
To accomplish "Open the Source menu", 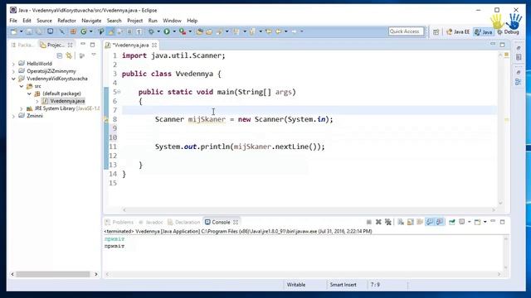I will 44,21.
